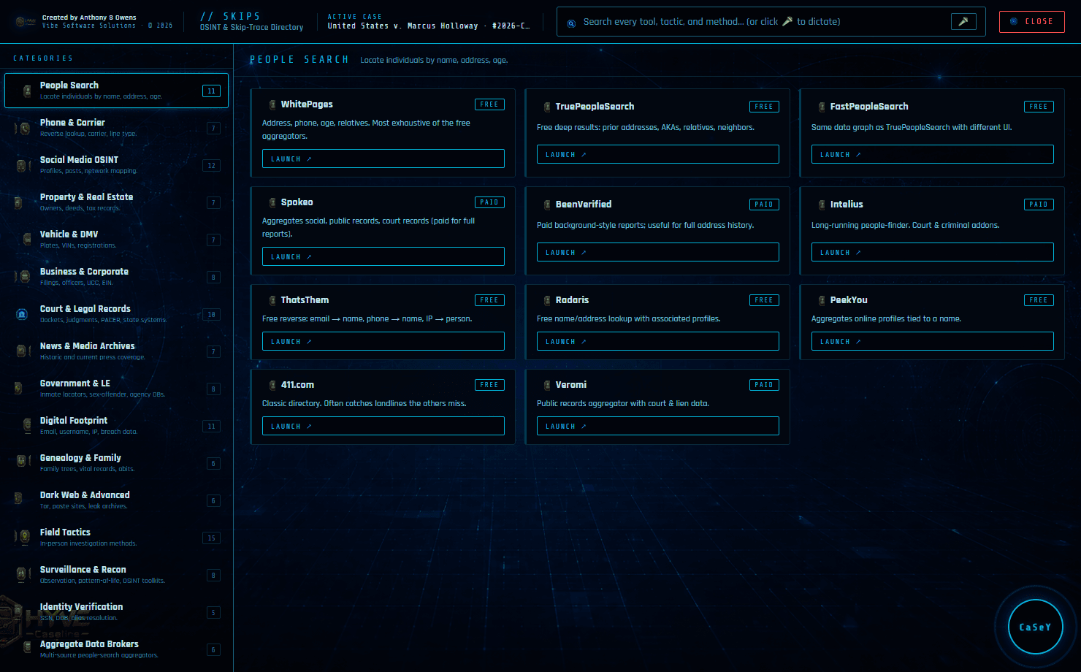Launch 411.com

pyautogui.click(x=383, y=426)
